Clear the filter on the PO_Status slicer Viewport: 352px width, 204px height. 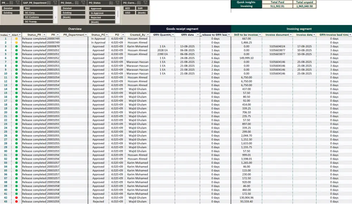[x=117, y=3]
